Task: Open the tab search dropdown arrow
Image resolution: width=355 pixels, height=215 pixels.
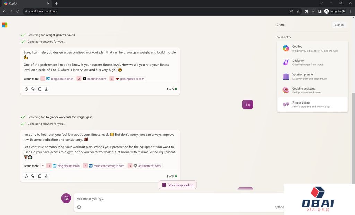Action: point(321,3)
